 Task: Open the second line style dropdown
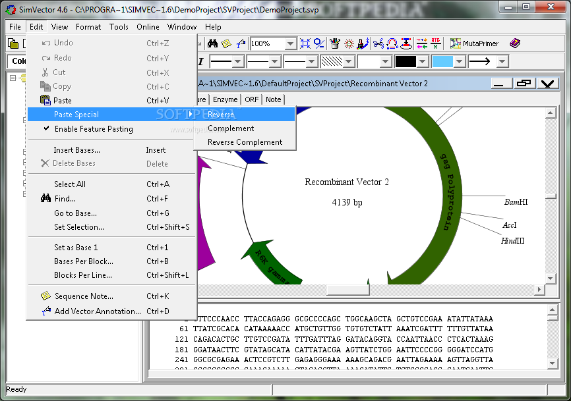tap(275, 61)
